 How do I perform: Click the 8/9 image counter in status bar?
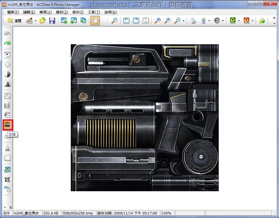pyautogui.click(x=7, y=213)
